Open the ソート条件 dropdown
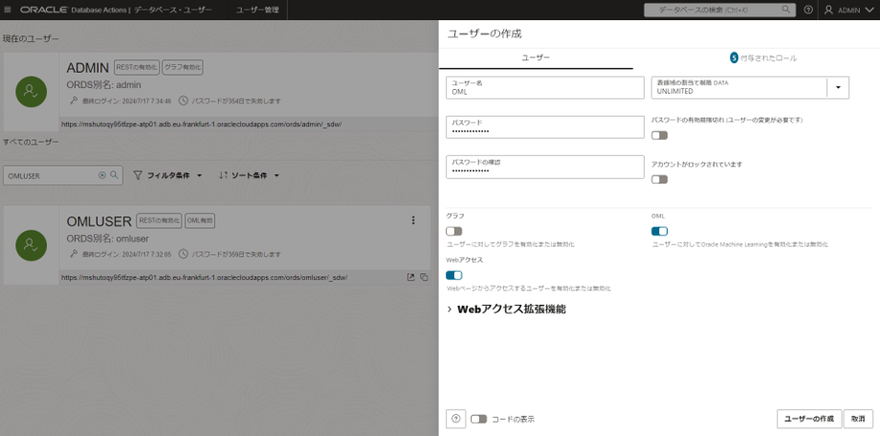880x436 pixels. point(250,176)
